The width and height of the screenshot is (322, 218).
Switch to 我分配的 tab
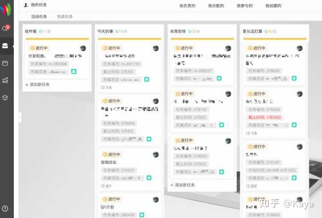(x=216, y=6)
